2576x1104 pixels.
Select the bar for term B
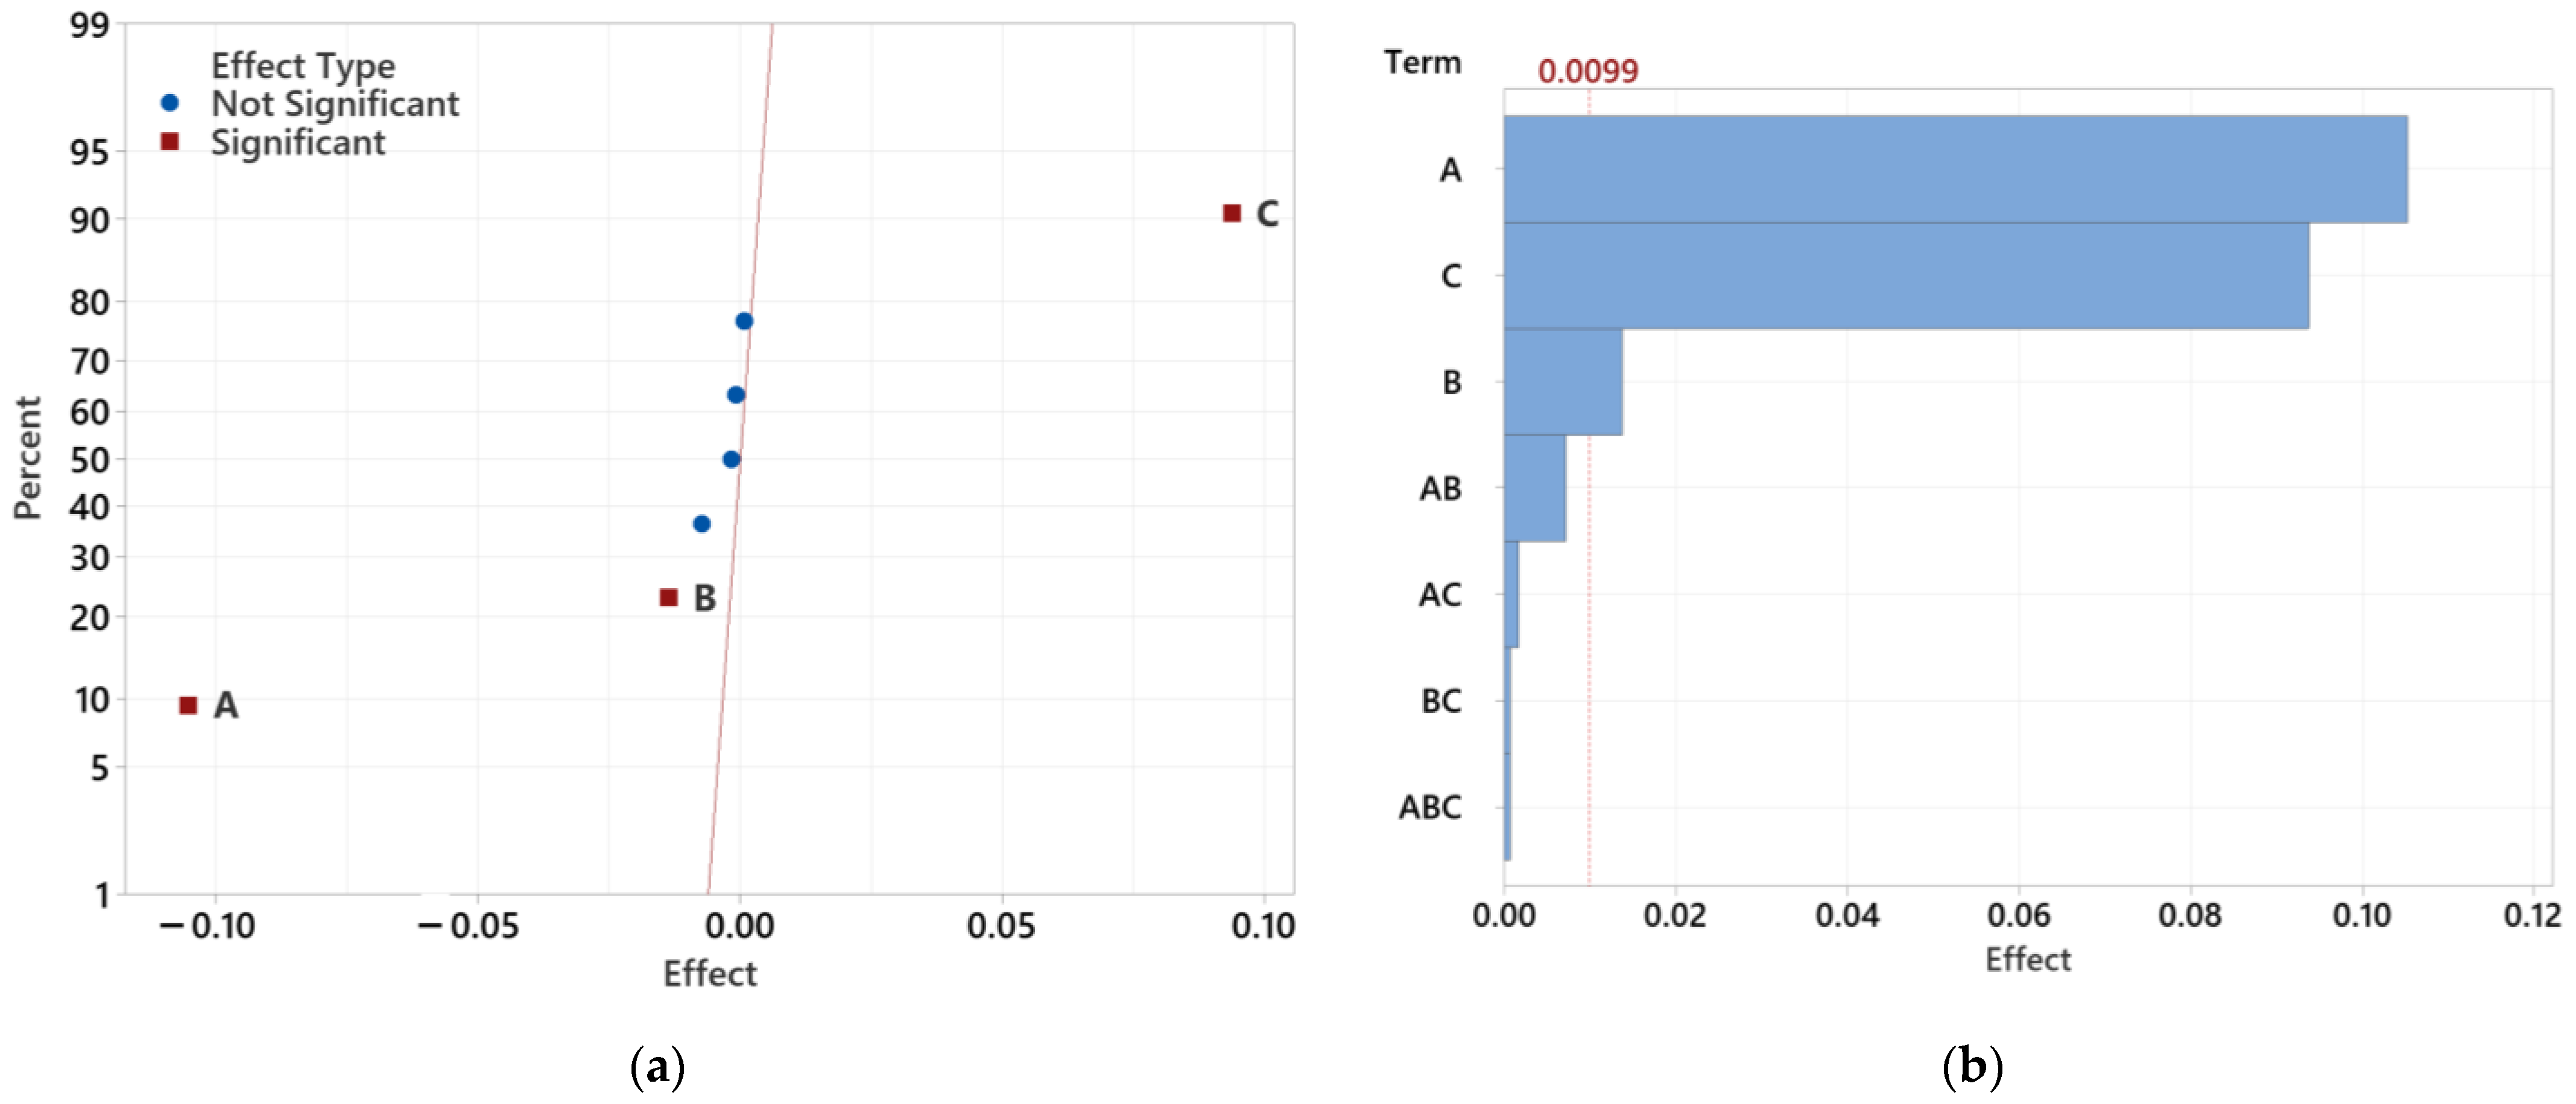[1562, 381]
